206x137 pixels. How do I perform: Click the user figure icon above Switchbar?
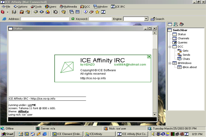pos(176,24)
